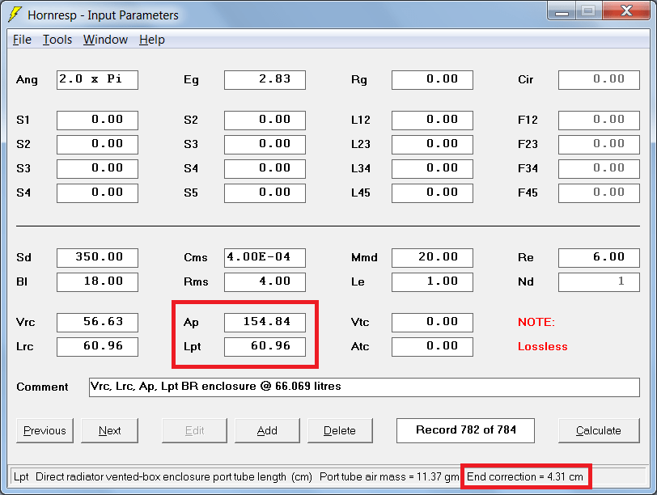The width and height of the screenshot is (657, 495).
Task: Open the File menu
Action: [22, 40]
